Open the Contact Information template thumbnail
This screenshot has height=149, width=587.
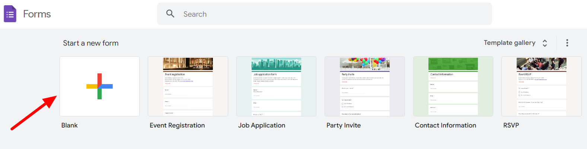453,86
